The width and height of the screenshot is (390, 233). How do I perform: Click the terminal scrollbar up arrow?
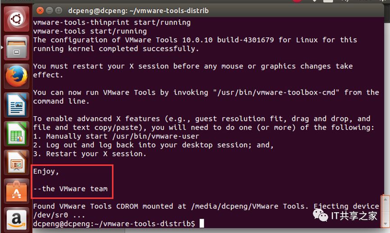pyautogui.click(x=385, y=199)
